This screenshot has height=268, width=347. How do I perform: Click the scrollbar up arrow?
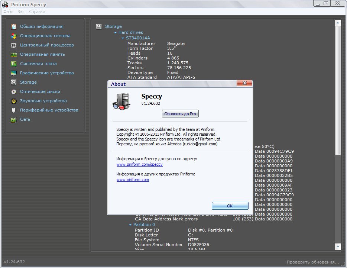pos(338,23)
